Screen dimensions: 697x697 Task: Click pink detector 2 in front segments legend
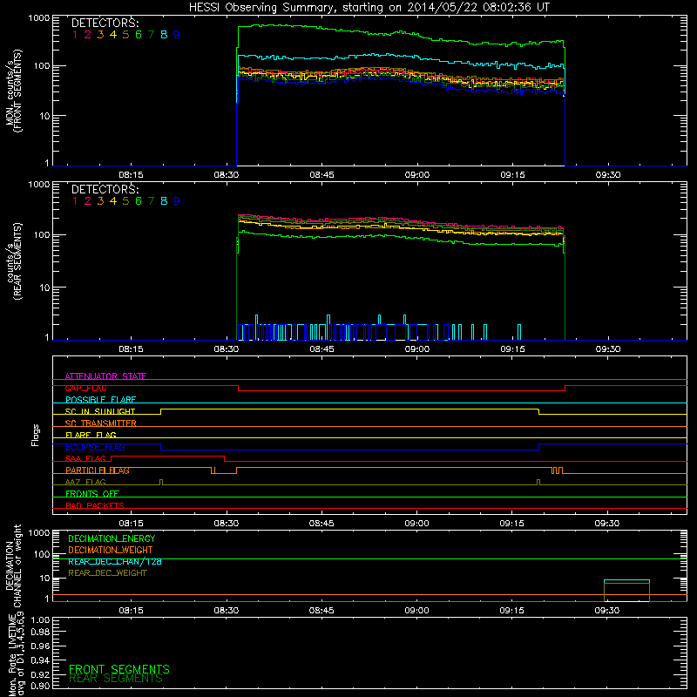tap(88, 35)
